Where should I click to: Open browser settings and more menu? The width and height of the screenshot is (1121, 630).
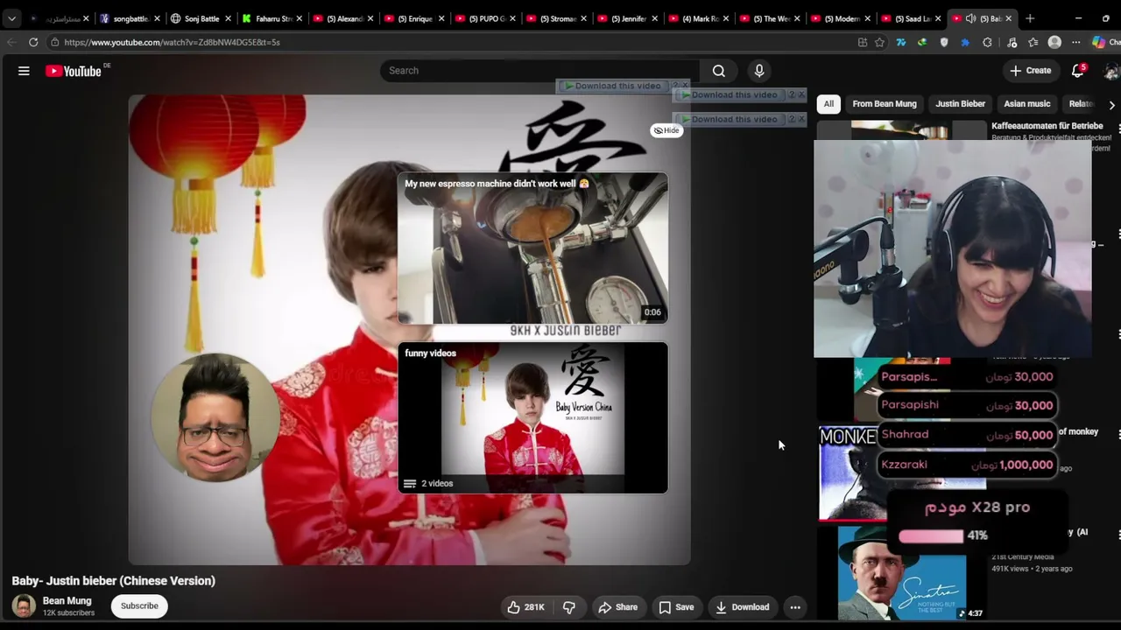coord(1076,42)
